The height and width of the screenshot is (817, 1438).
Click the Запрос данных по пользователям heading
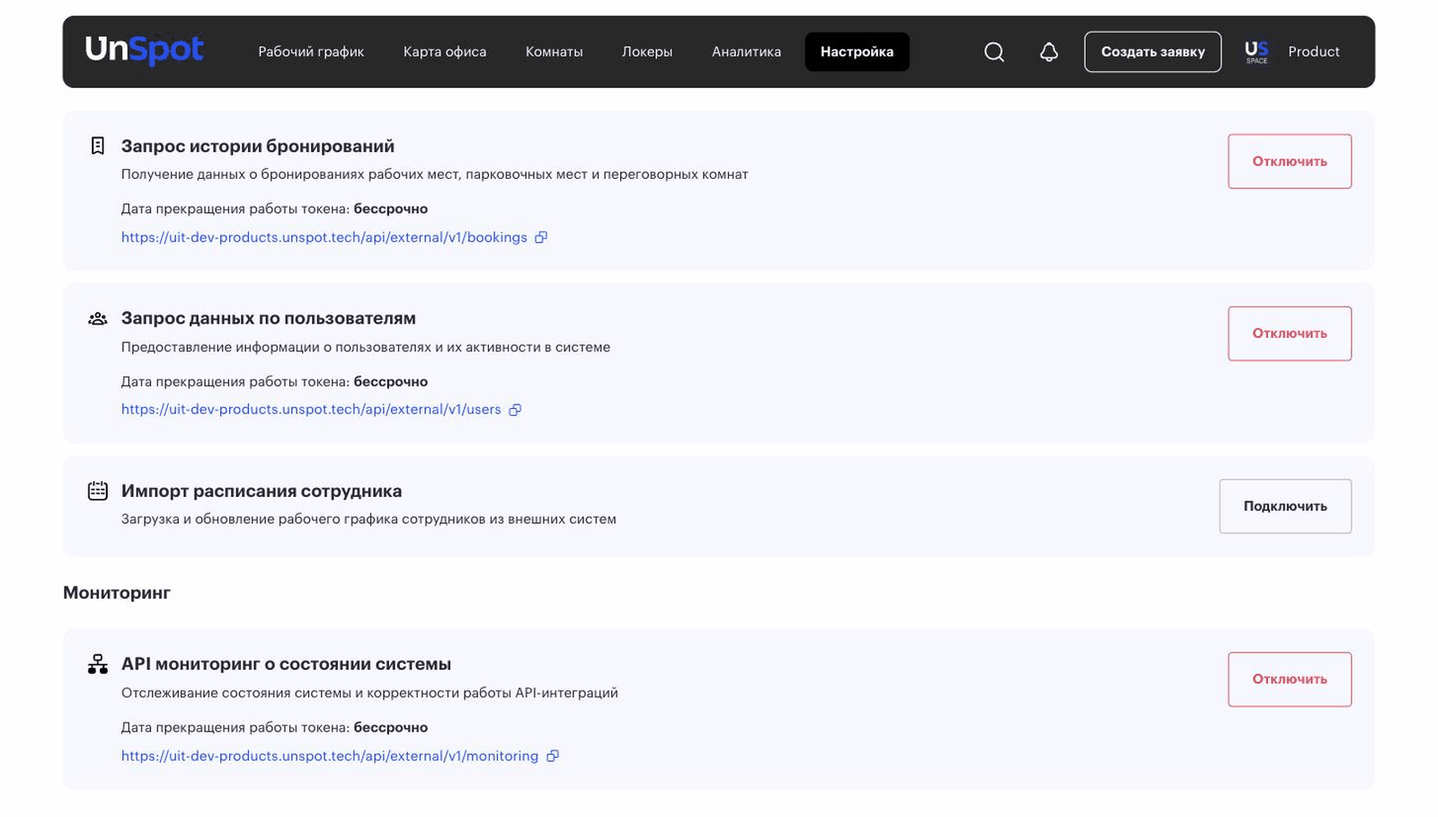269,318
